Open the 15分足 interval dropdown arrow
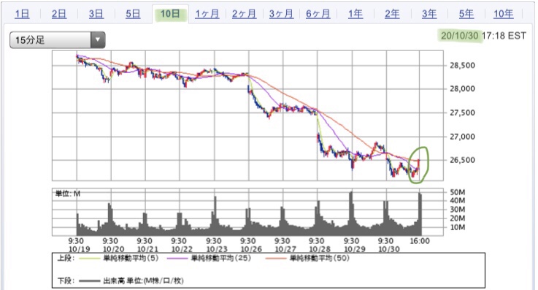Viewport: 538px width, 290px height. pos(98,39)
